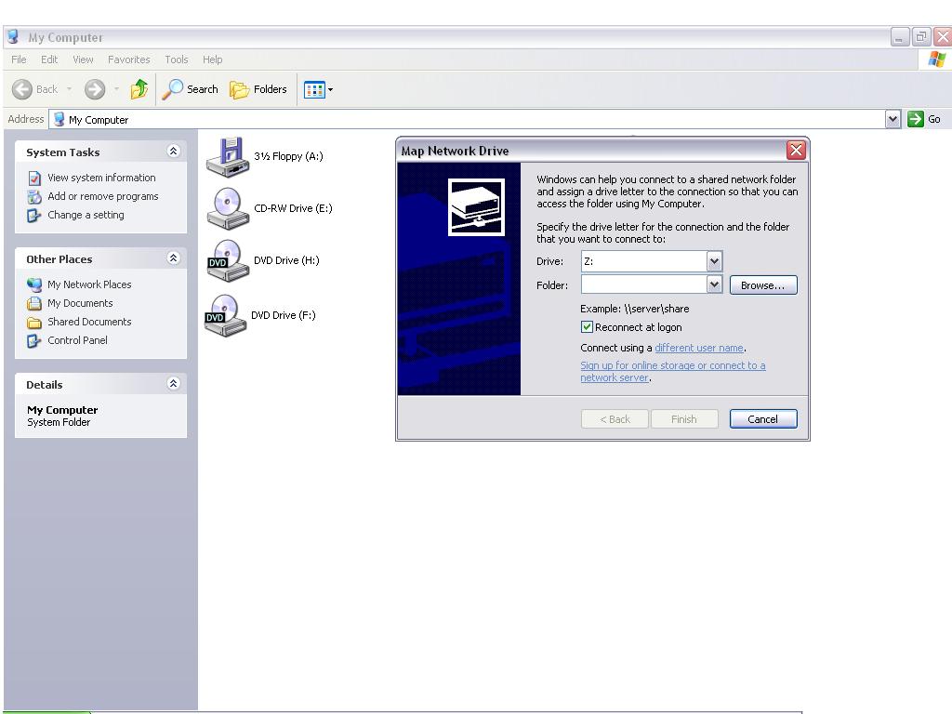
Task: Collapse the Details panel
Action: coord(173,384)
